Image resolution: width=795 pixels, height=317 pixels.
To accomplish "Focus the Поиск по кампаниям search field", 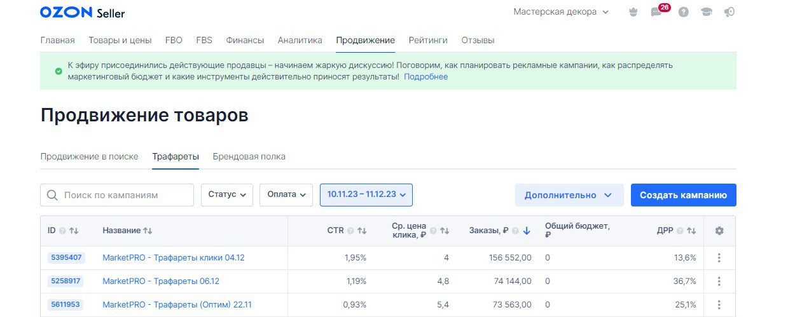I will pos(117,195).
